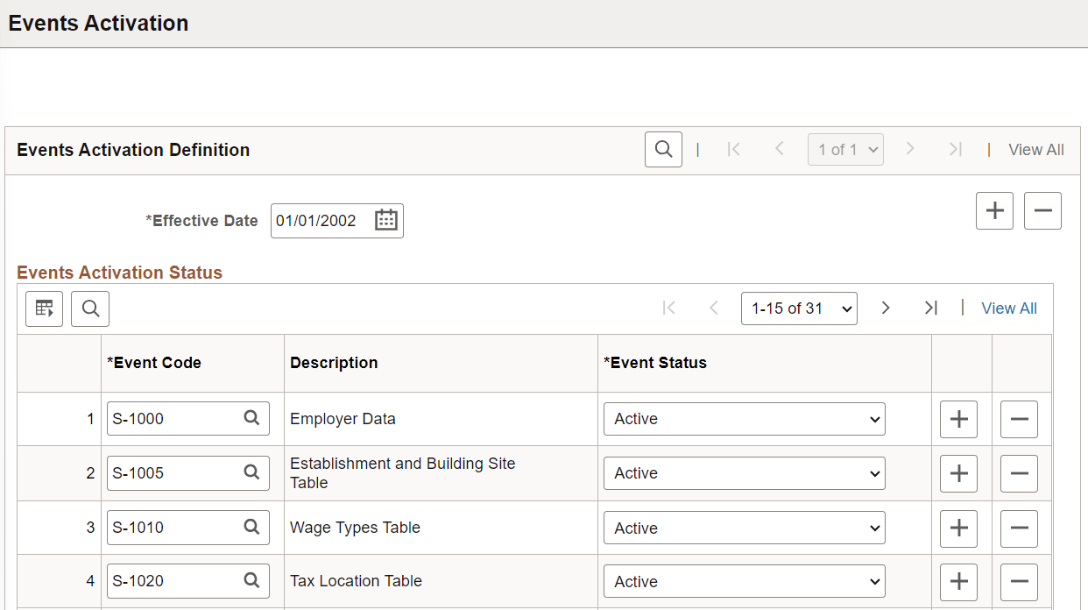The image size is (1088, 610).
Task: Click the last page arrow in the status grid
Action: click(x=931, y=308)
